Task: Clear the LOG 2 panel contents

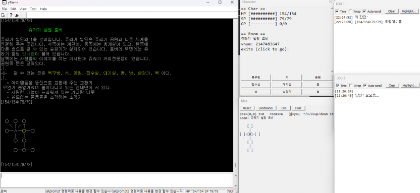Action: click(x=392, y=86)
